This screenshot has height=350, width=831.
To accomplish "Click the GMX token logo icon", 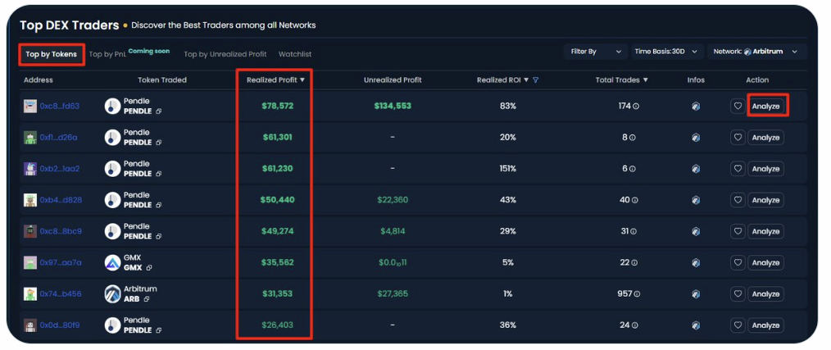I will coord(112,262).
